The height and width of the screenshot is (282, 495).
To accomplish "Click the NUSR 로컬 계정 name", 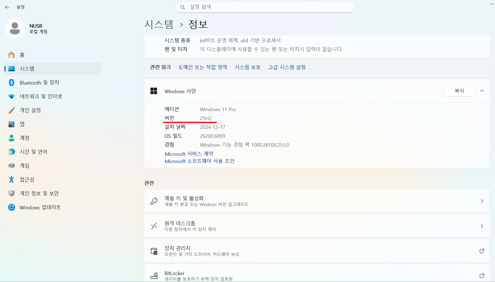I will 38,29.
